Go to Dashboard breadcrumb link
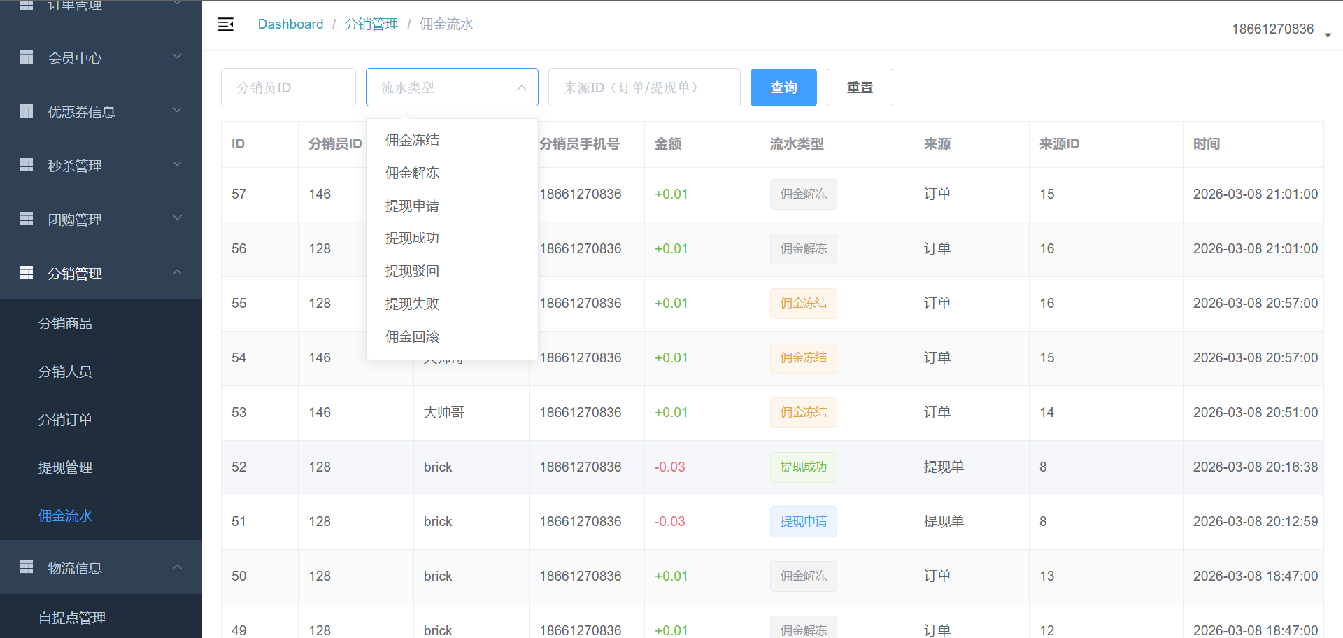This screenshot has height=638, width=1343. tap(290, 24)
